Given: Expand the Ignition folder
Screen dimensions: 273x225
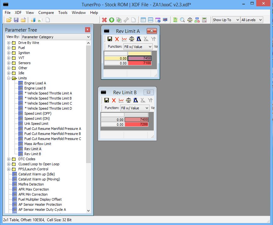Looking at the screenshot, I should pos(9,53).
